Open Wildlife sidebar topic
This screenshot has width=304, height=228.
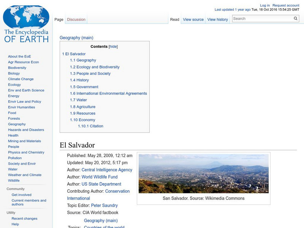click(x=14, y=180)
